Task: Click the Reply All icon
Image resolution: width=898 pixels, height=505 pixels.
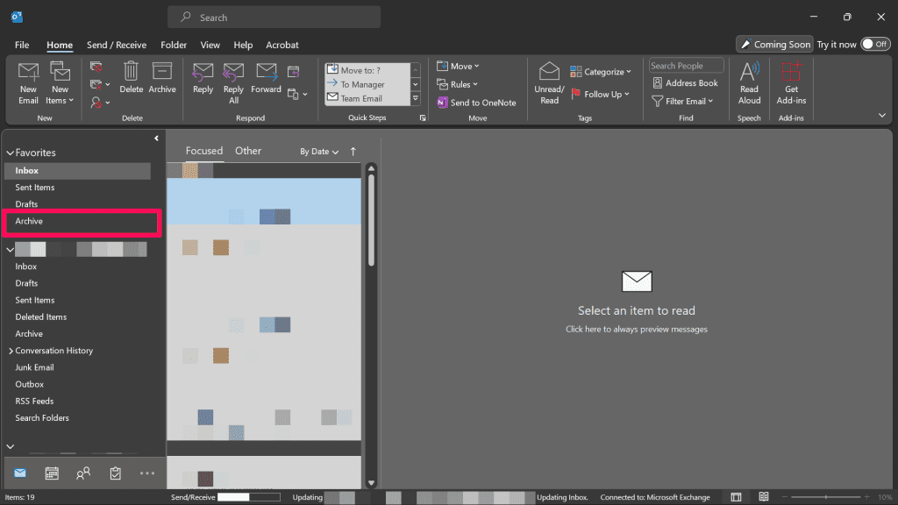Action: click(x=233, y=73)
